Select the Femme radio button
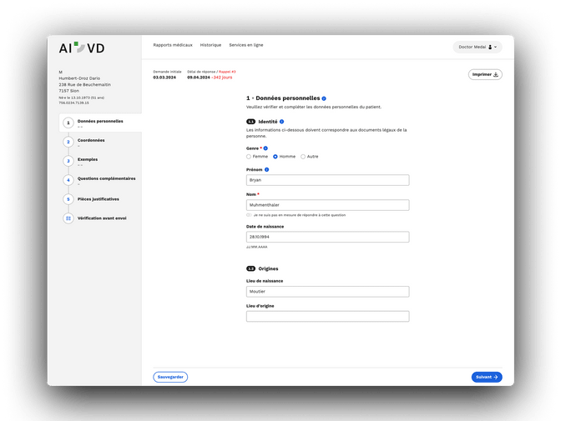The width and height of the screenshot is (561, 421). (x=249, y=157)
